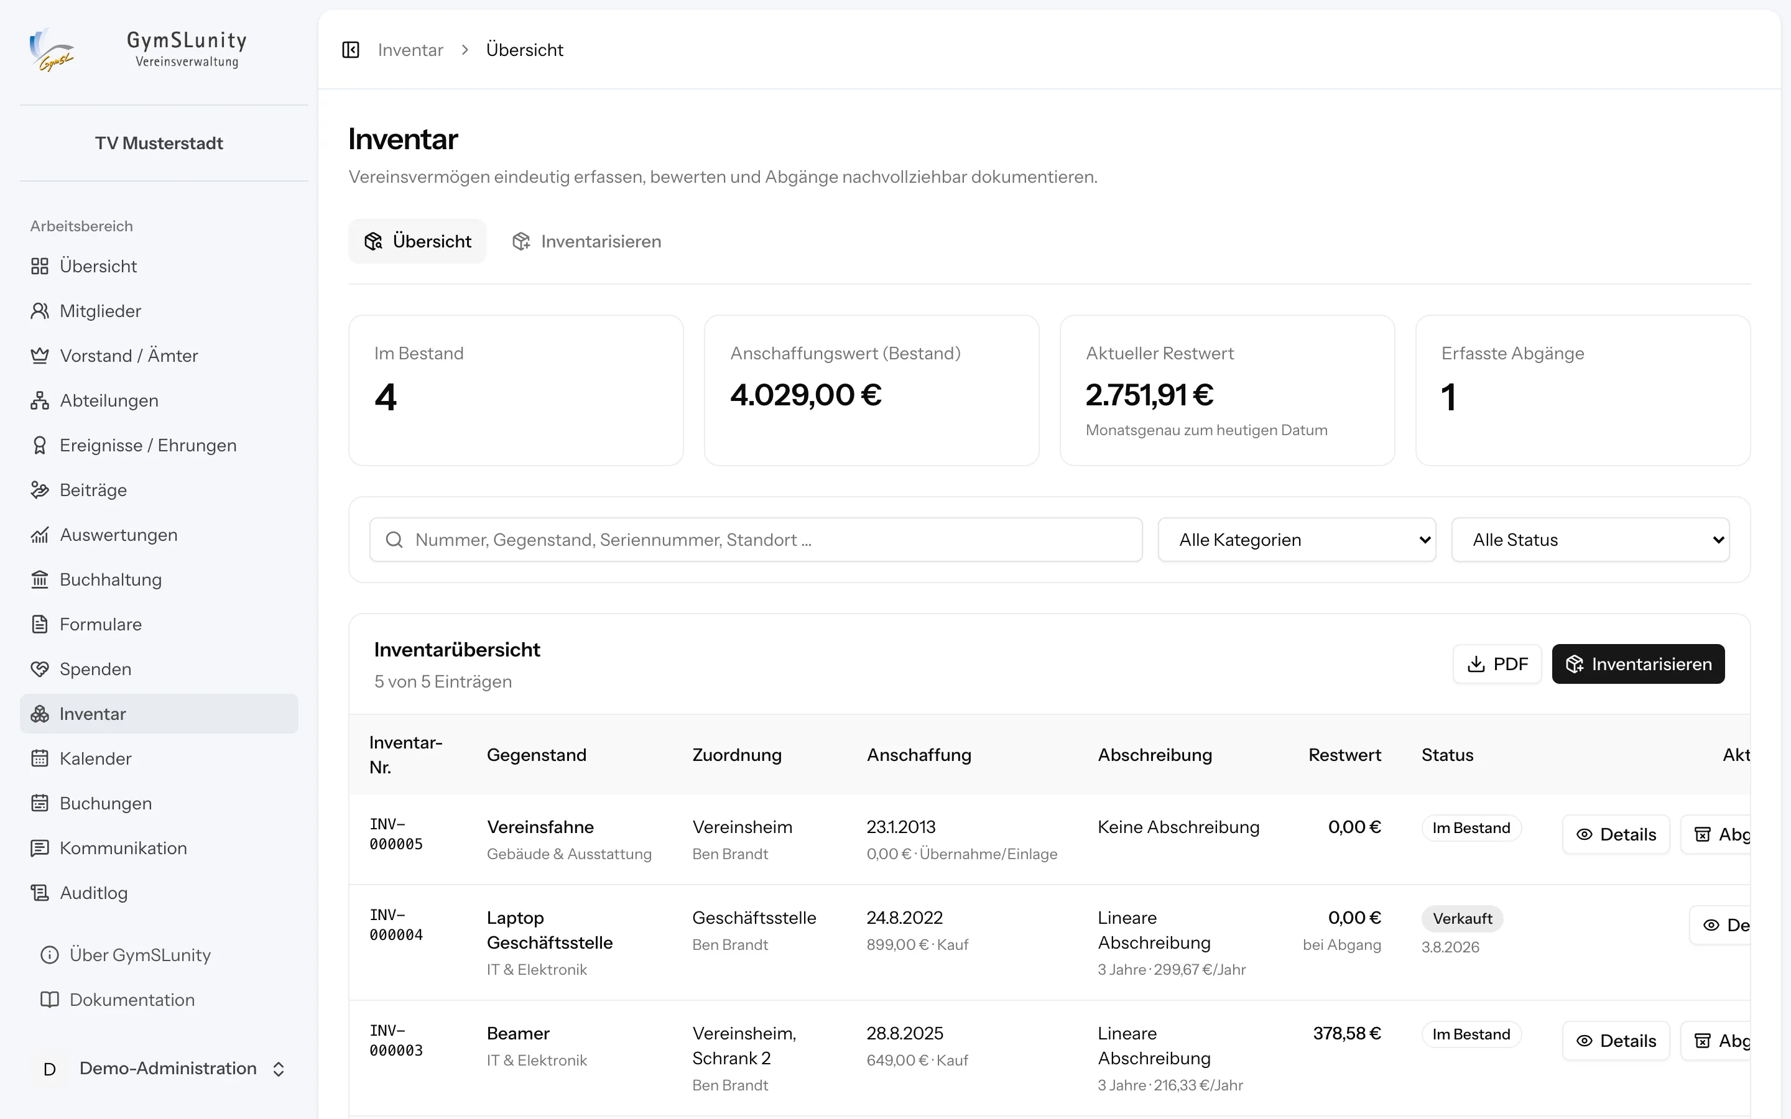
Task: Open Dokumentation link
Action: (x=159, y=1000)
